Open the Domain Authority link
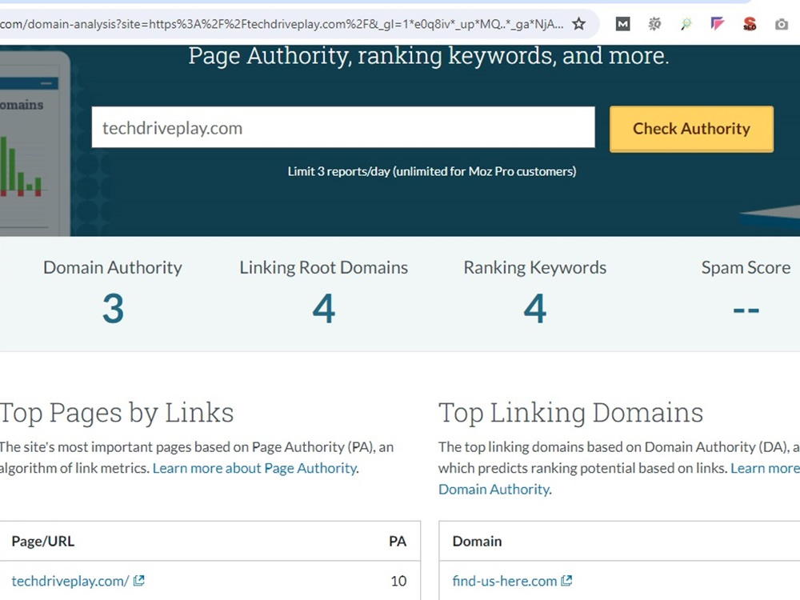 494,490
